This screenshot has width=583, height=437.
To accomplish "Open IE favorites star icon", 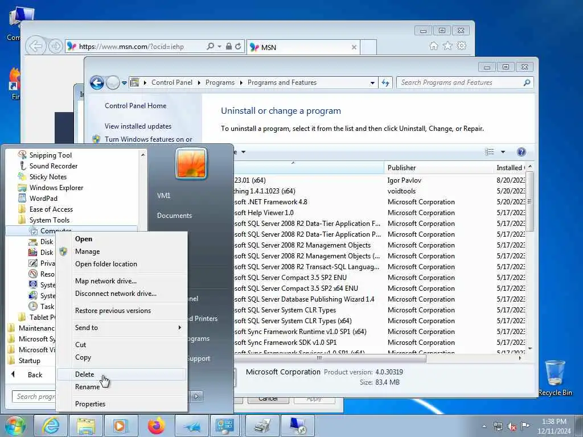I will click(447, 46).
